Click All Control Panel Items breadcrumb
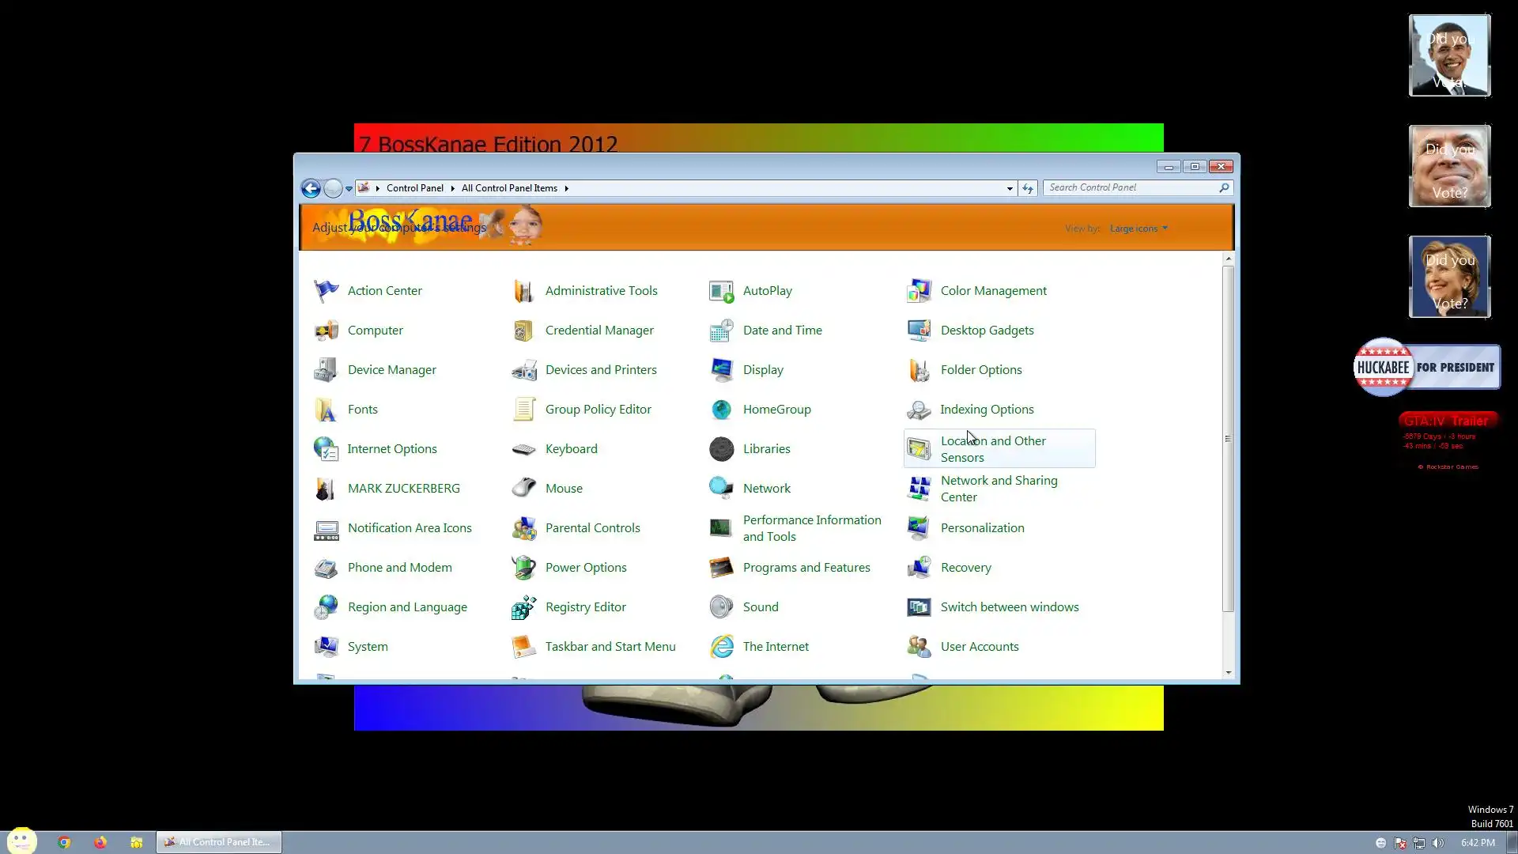 [x=509, y=188]
